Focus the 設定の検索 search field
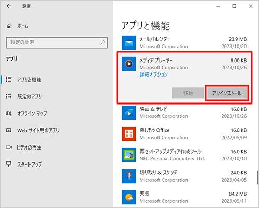Image resolution: width=259 pixels, height=208 pixels. click(x=57, y=42)
